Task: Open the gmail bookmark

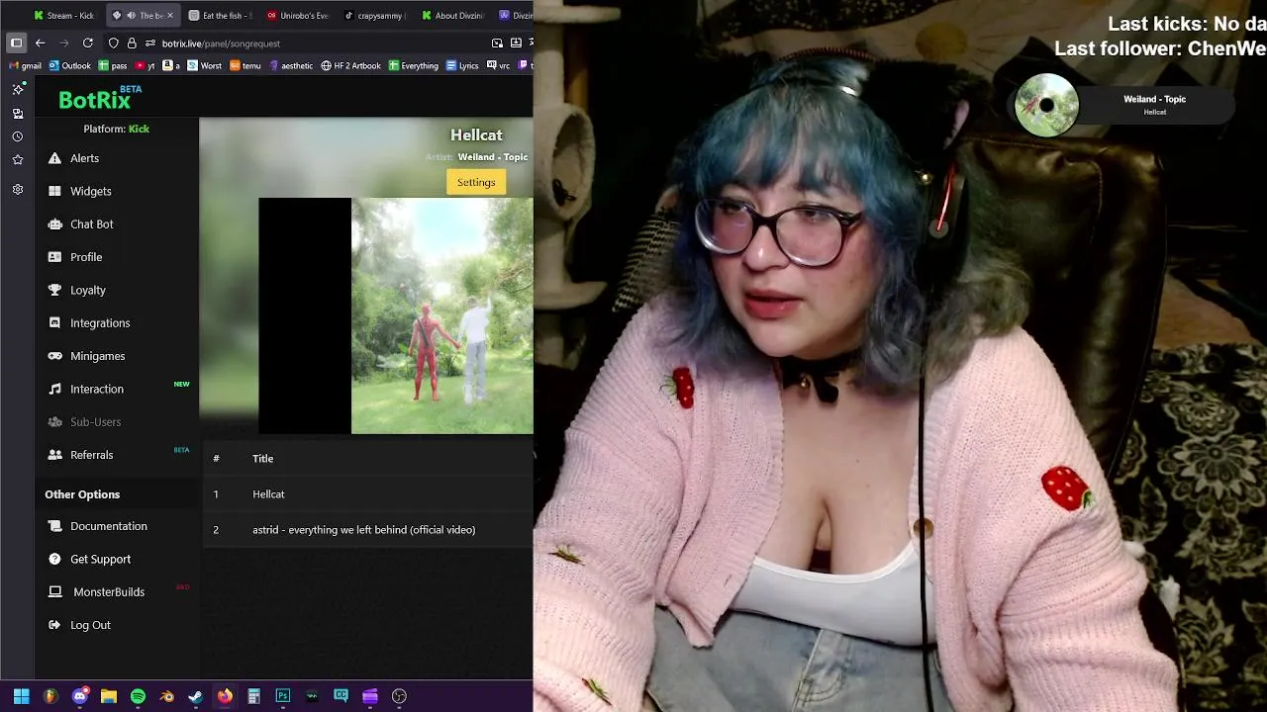Action: 25,66
